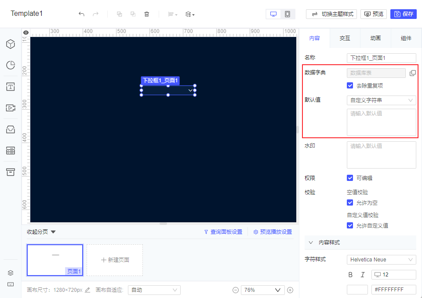Image resolution: width=422 pixels, height=298 pixels.
Task: Click the undo arrow icon
Action: click(82, 14)
